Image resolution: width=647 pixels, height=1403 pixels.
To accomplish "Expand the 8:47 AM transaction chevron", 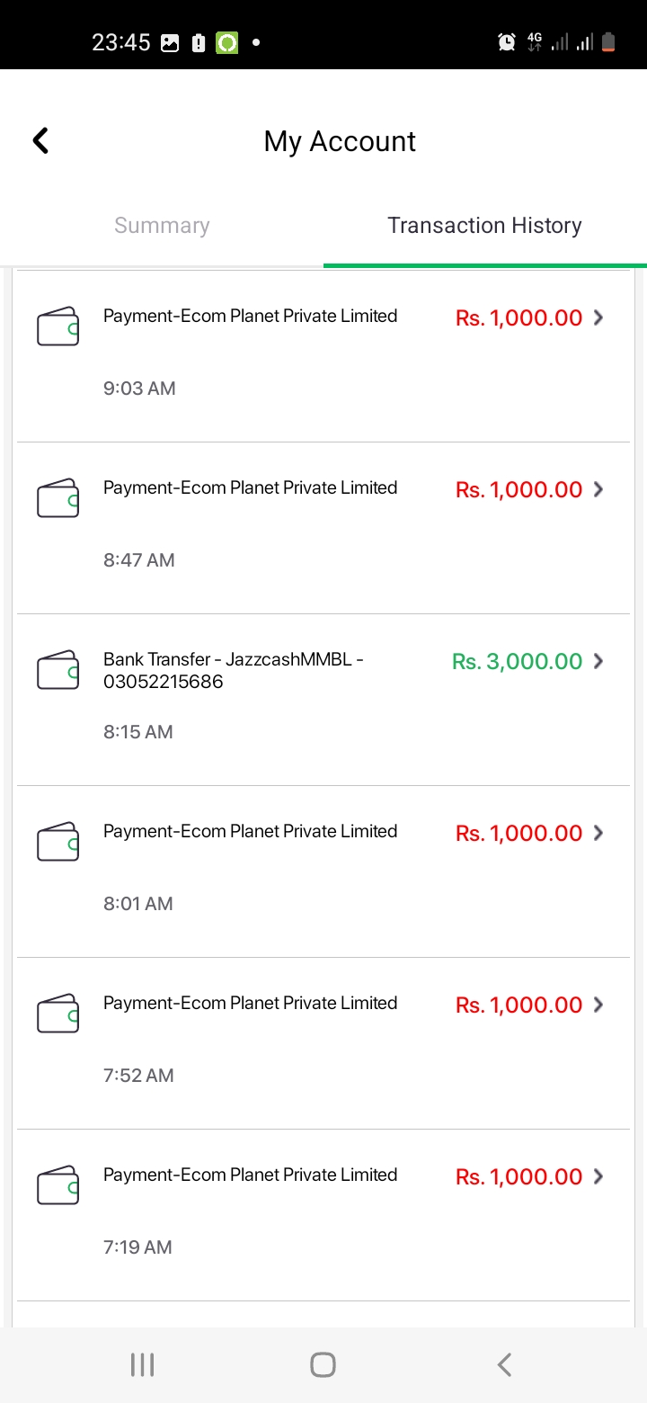I will 598,489.
